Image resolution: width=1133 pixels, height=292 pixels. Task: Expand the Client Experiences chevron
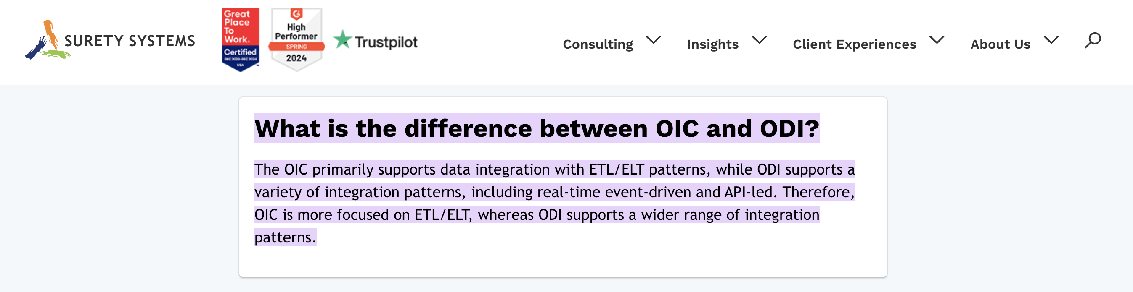pos(937,40)
